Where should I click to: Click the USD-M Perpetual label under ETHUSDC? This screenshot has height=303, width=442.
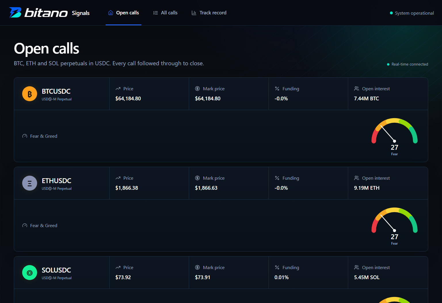point(57,189)
